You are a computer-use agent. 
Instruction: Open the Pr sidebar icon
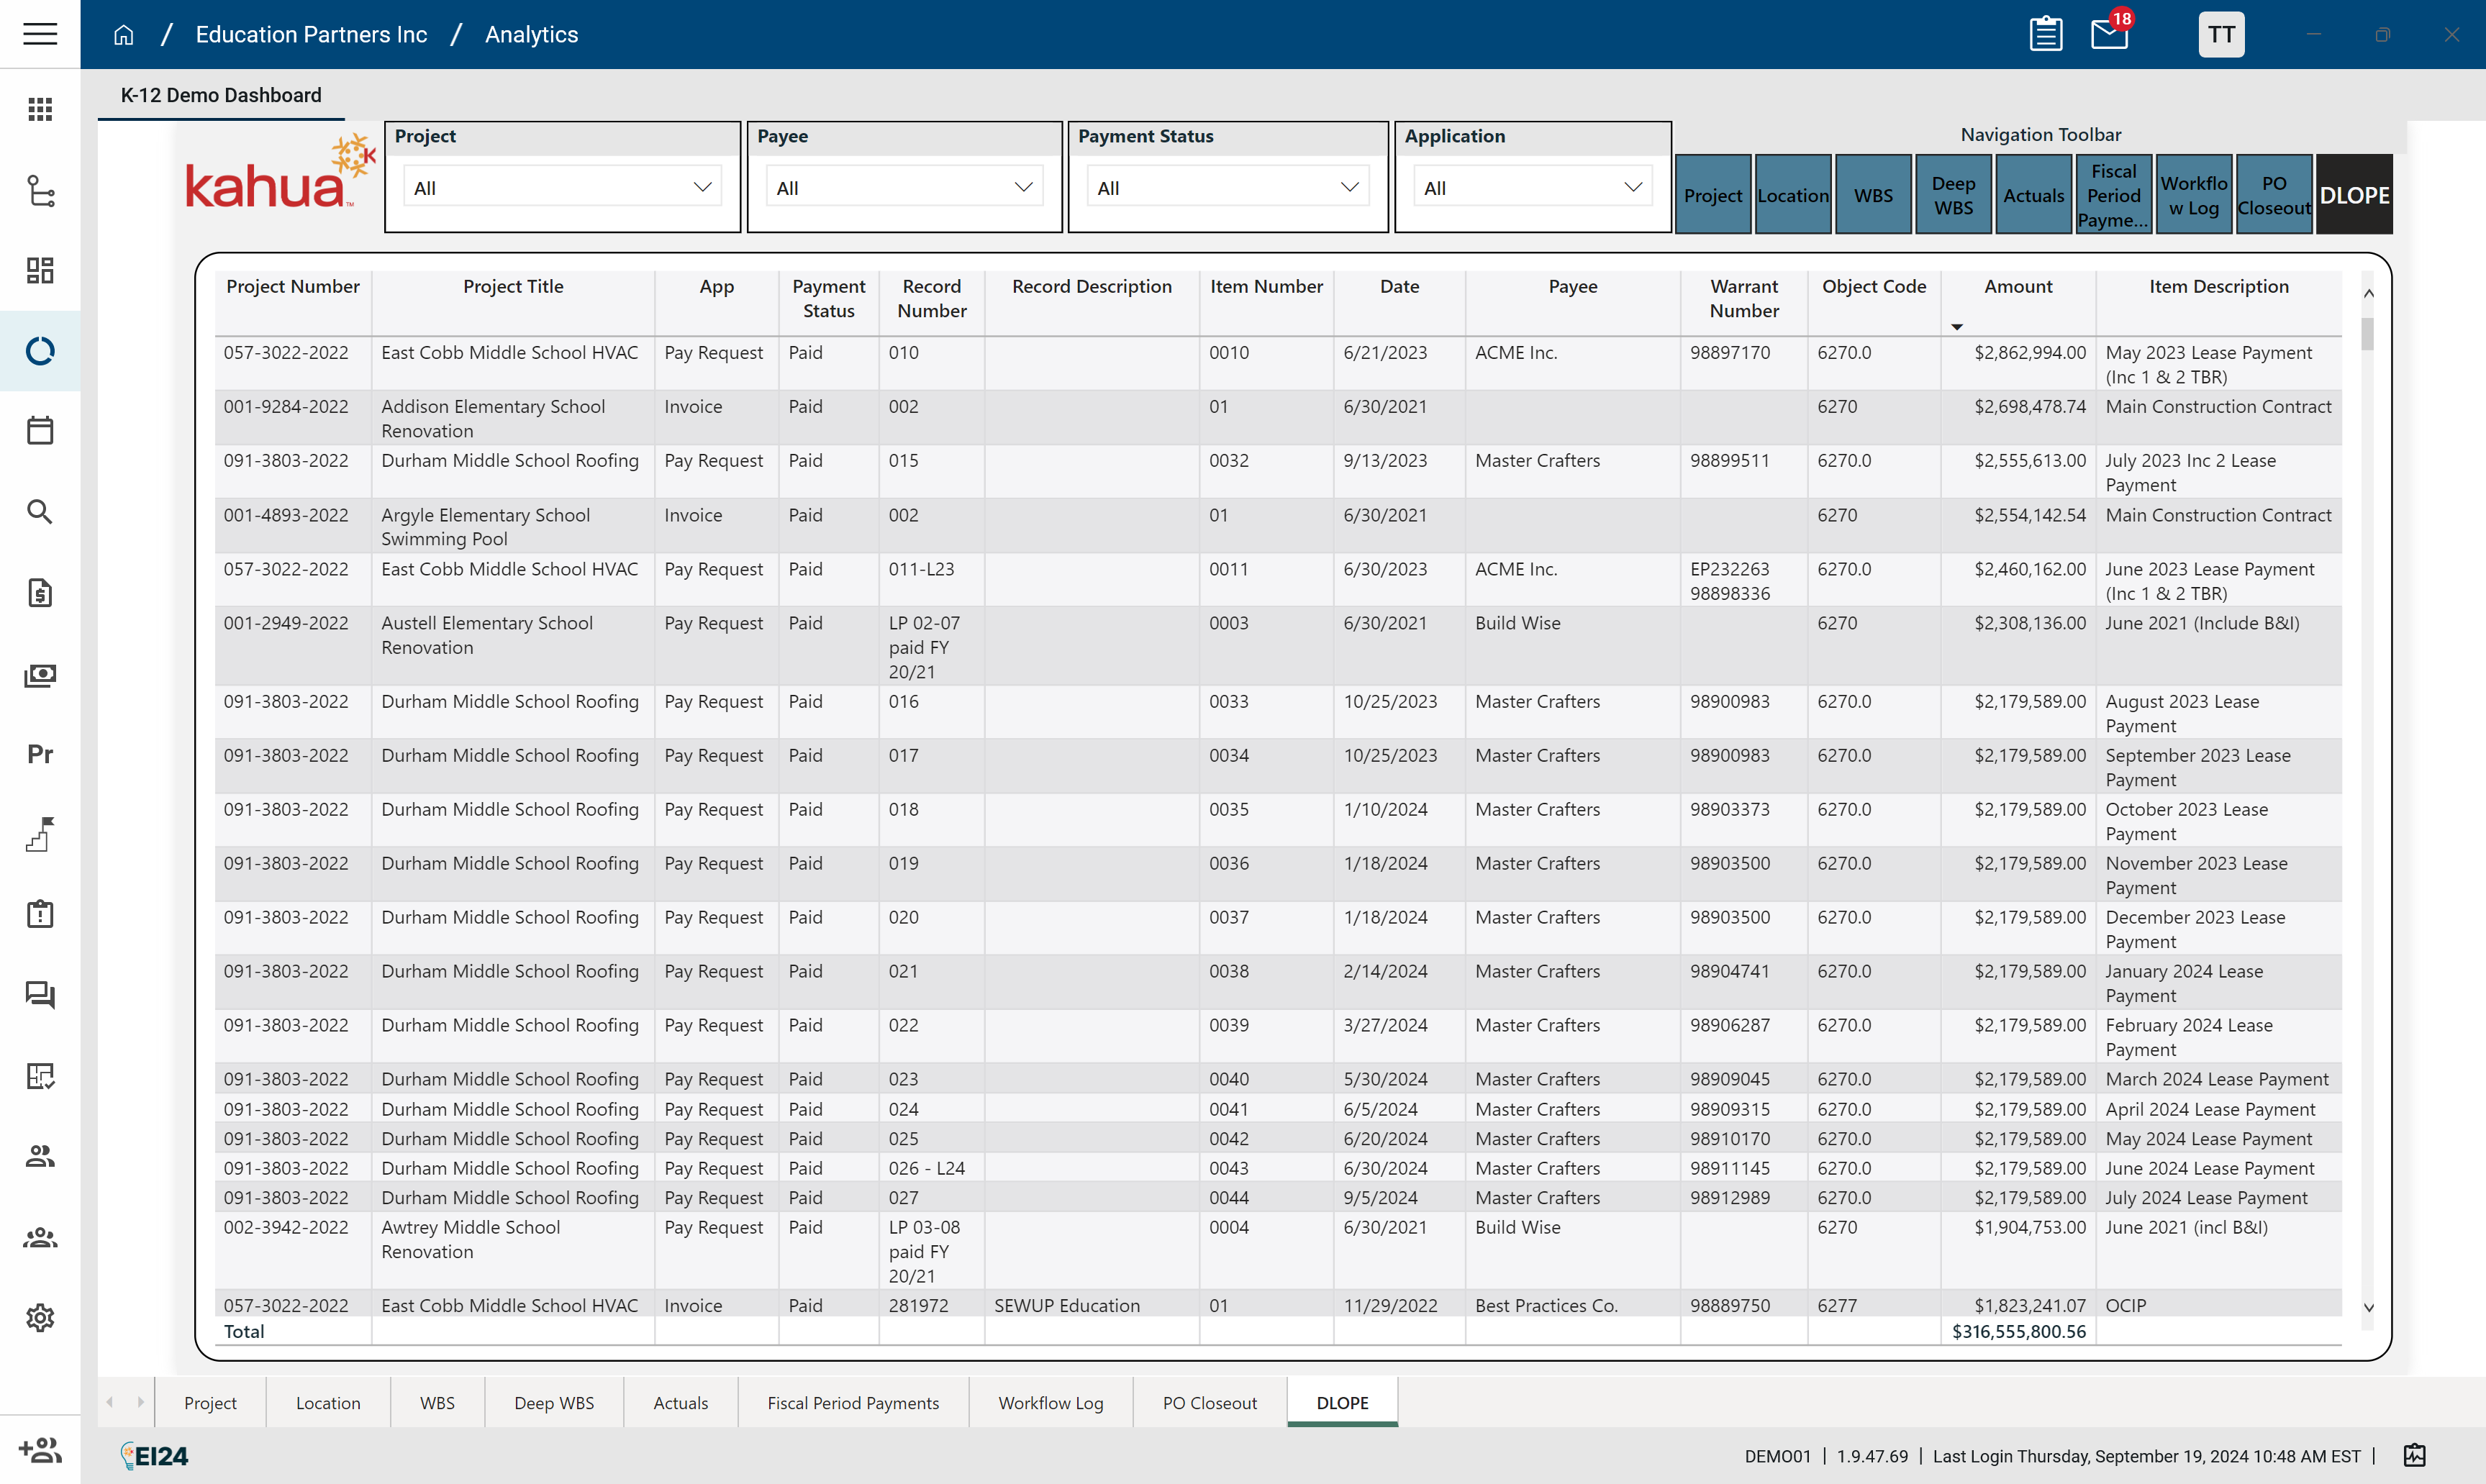(40, 754)
